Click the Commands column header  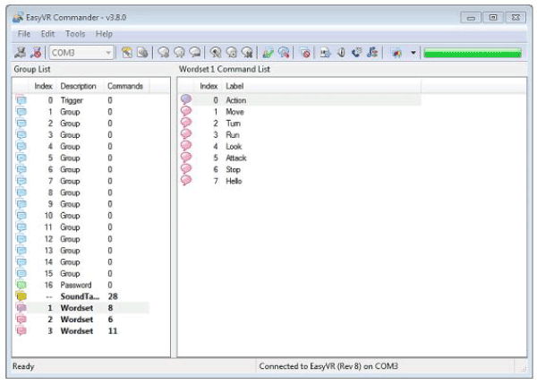127,86
